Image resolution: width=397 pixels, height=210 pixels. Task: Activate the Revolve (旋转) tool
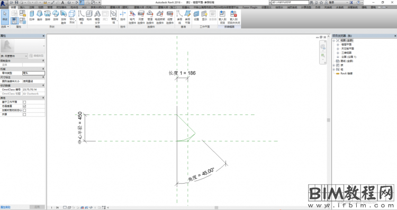(x=48, y=16)
